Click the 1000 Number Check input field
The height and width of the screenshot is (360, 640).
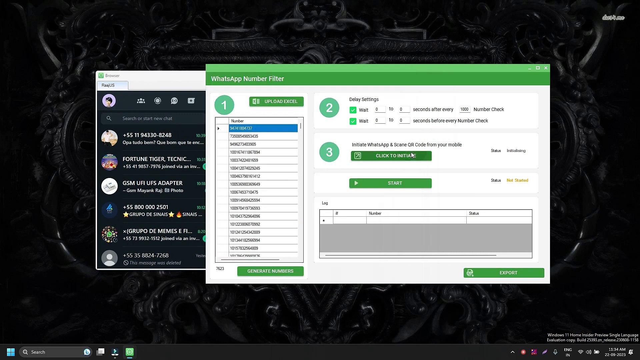pos(464,109)
